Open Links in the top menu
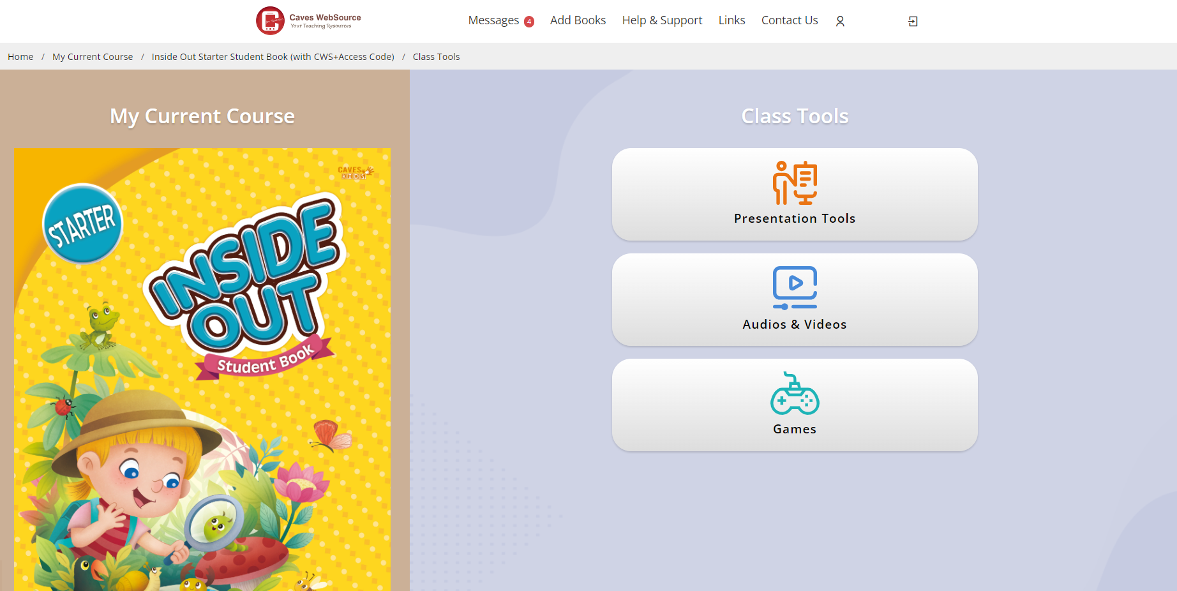The image size is (1177, 591). coord(731,20)
